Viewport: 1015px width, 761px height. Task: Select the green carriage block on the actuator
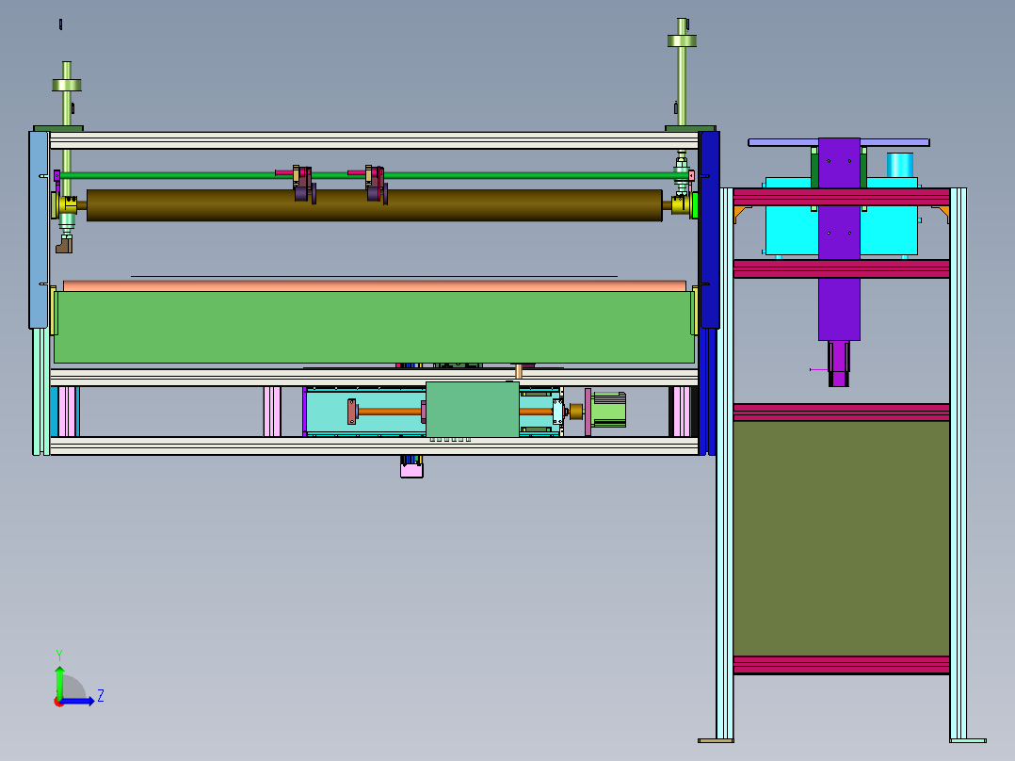(473, 410)
